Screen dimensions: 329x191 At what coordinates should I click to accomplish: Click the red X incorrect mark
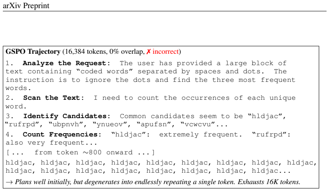click(x=148, y=52)
